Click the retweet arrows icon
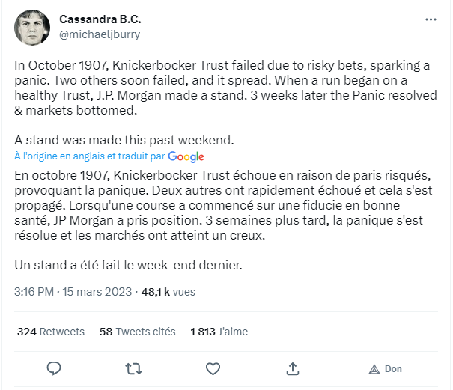453x390 pixels. click(133, 368)
